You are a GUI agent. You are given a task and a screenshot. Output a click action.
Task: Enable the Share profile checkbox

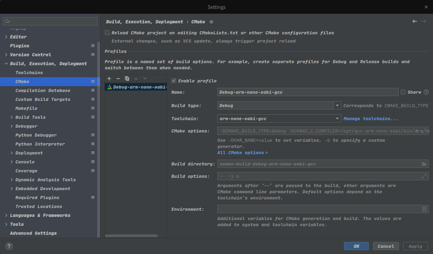[x=403, y=92]
